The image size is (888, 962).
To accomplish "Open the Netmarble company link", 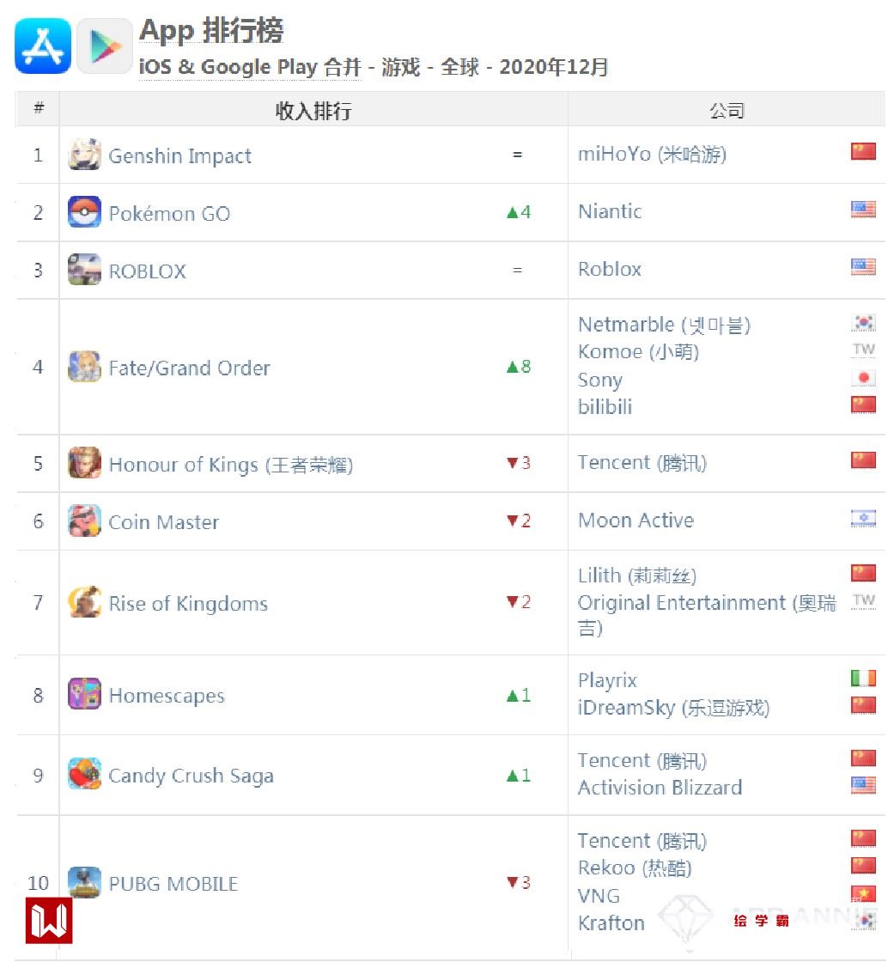I will point(664,325).
